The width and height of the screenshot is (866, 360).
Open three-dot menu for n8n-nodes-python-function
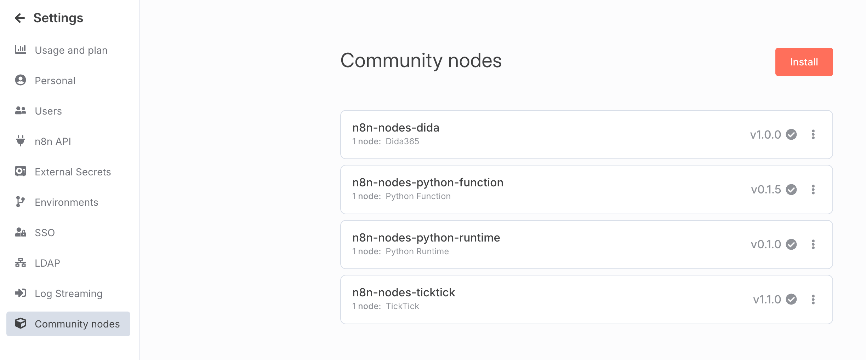[x=813, y=190]
